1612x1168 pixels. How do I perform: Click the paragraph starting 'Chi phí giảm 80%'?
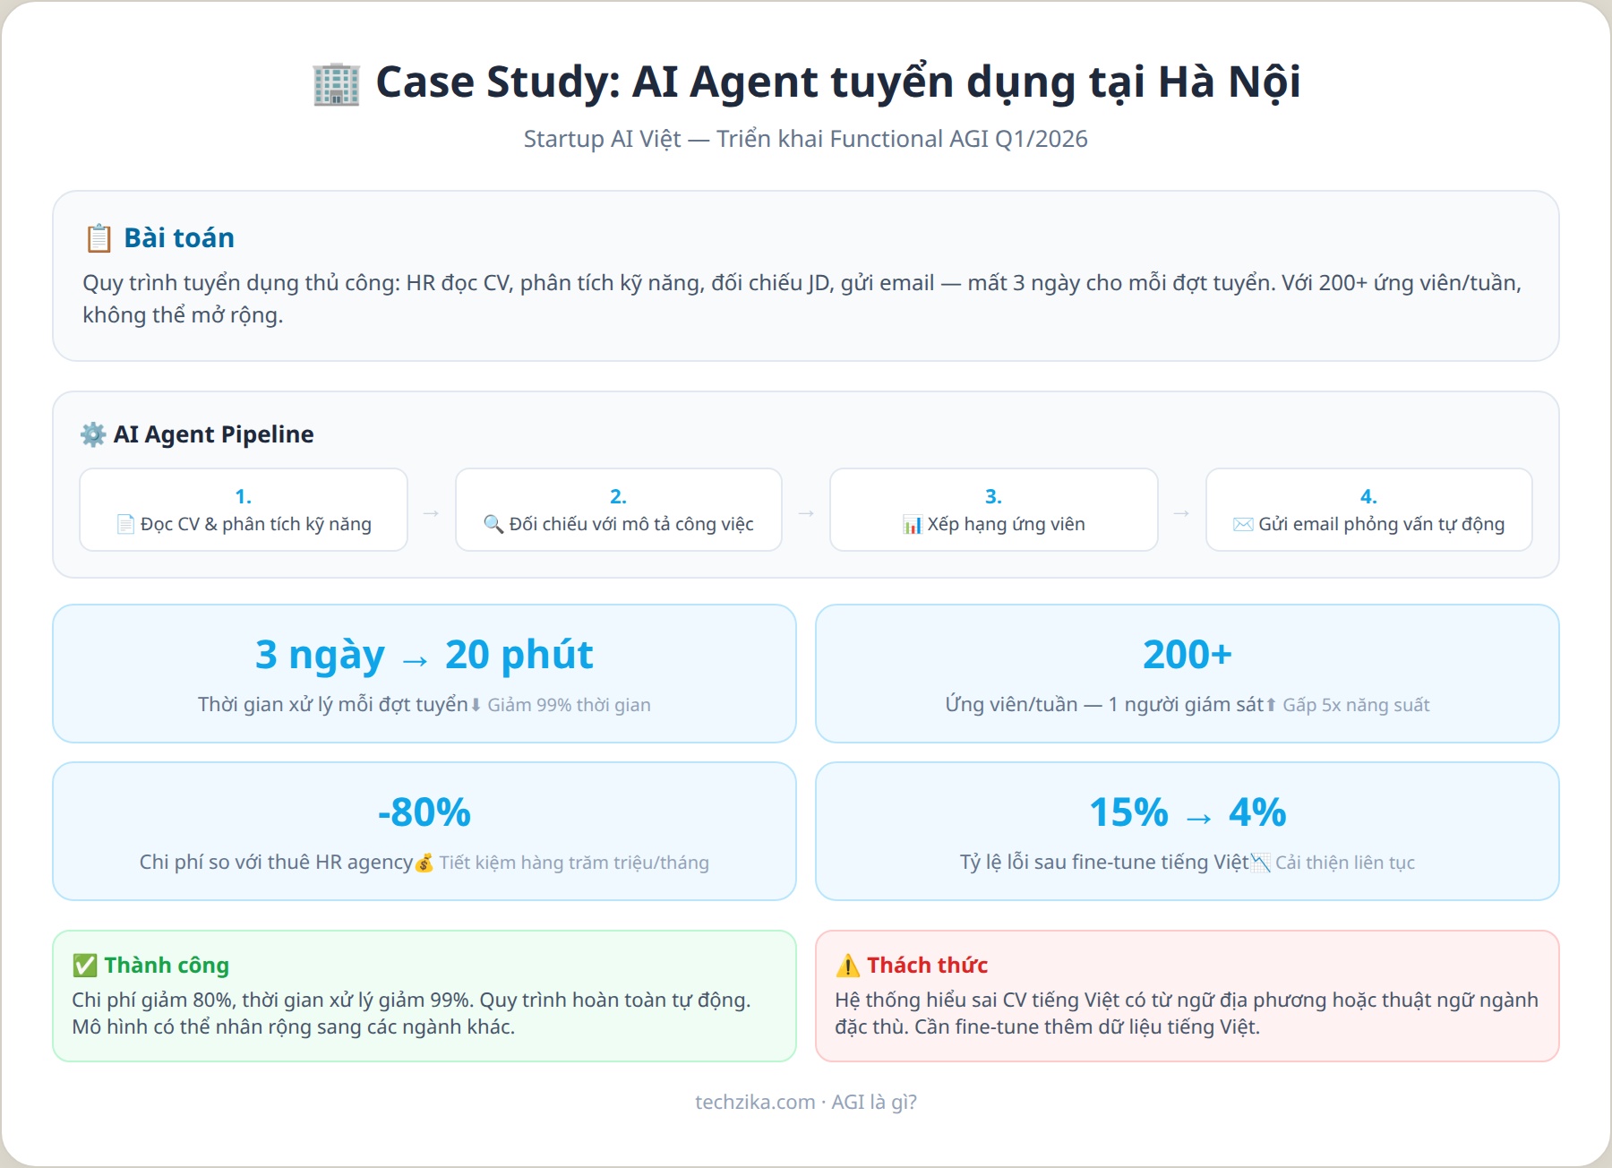pos(412,1014)
